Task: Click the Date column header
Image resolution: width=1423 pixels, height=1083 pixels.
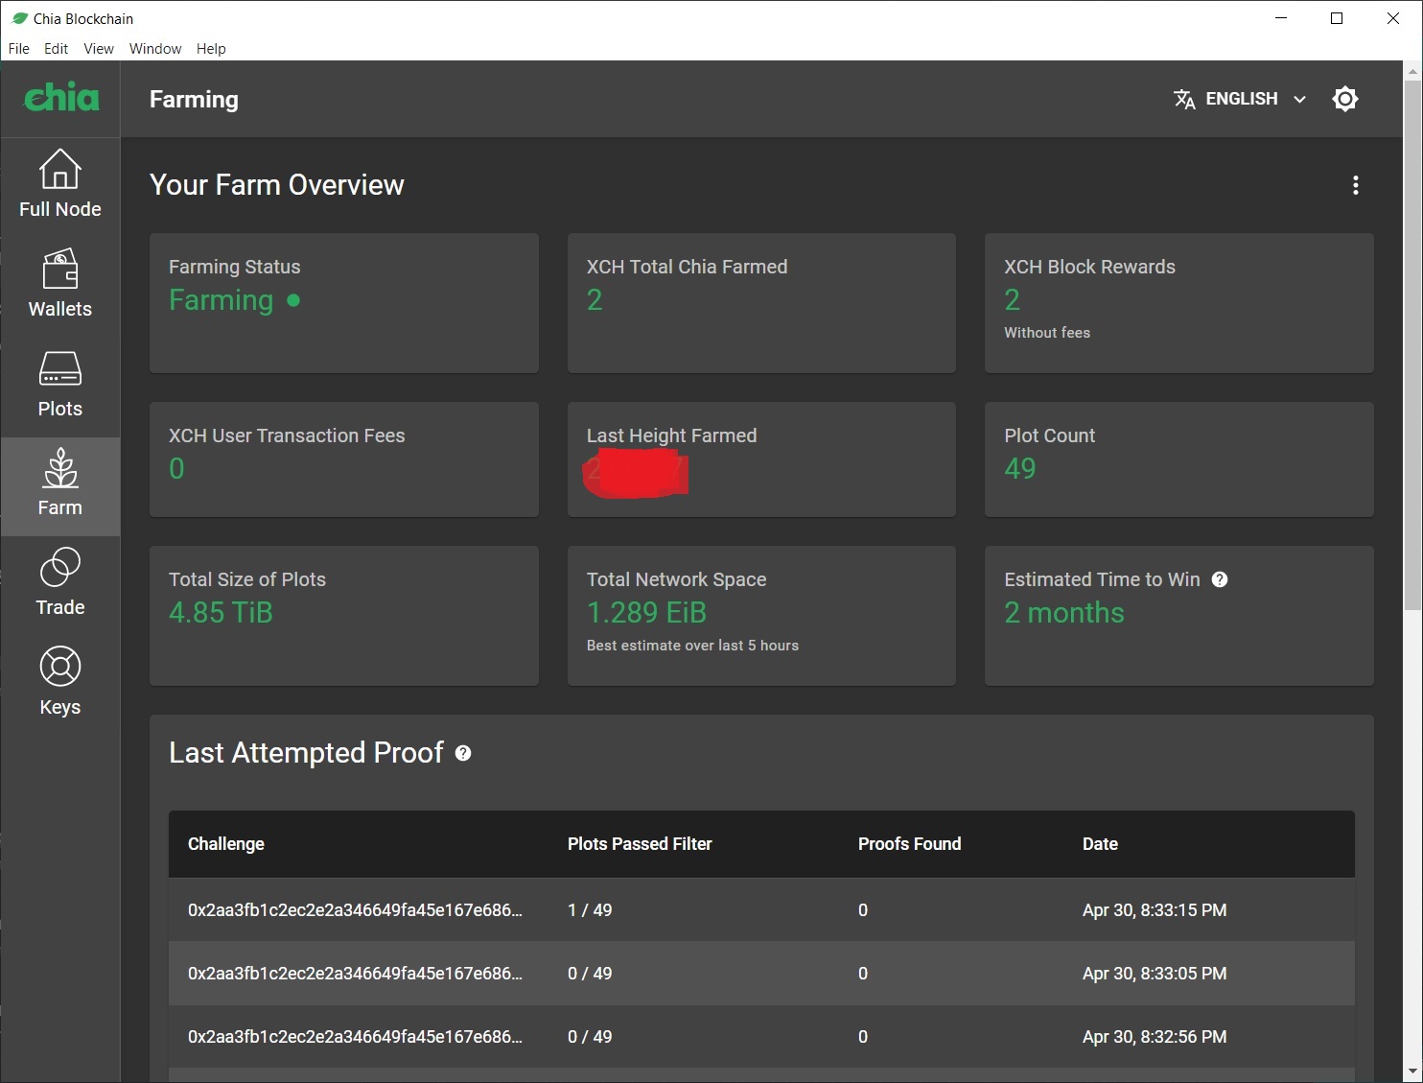Action: (x=1100, y=844)
